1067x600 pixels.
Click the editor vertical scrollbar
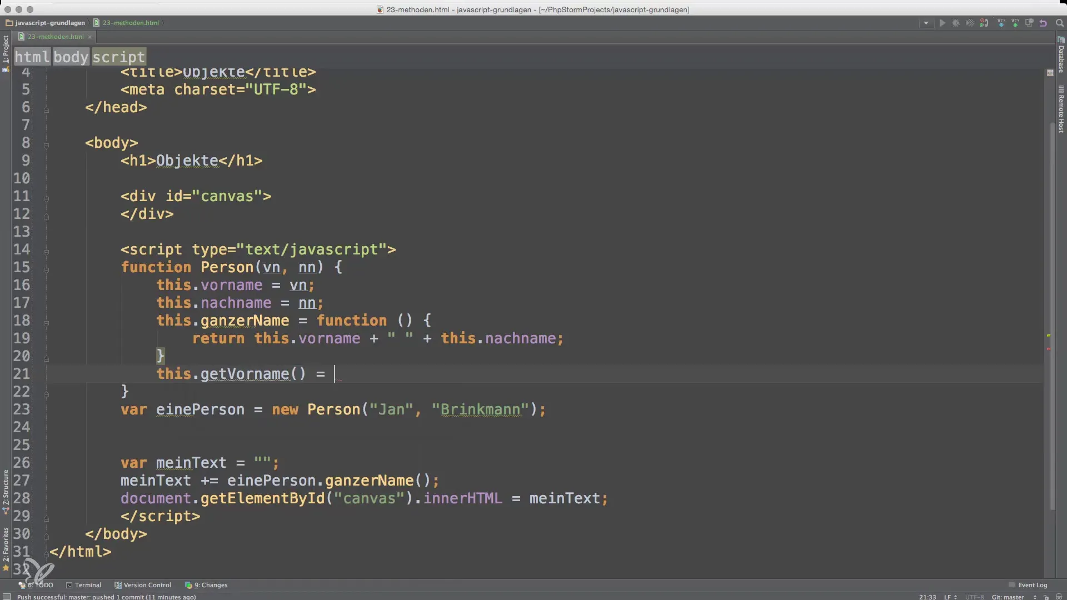1053,317
